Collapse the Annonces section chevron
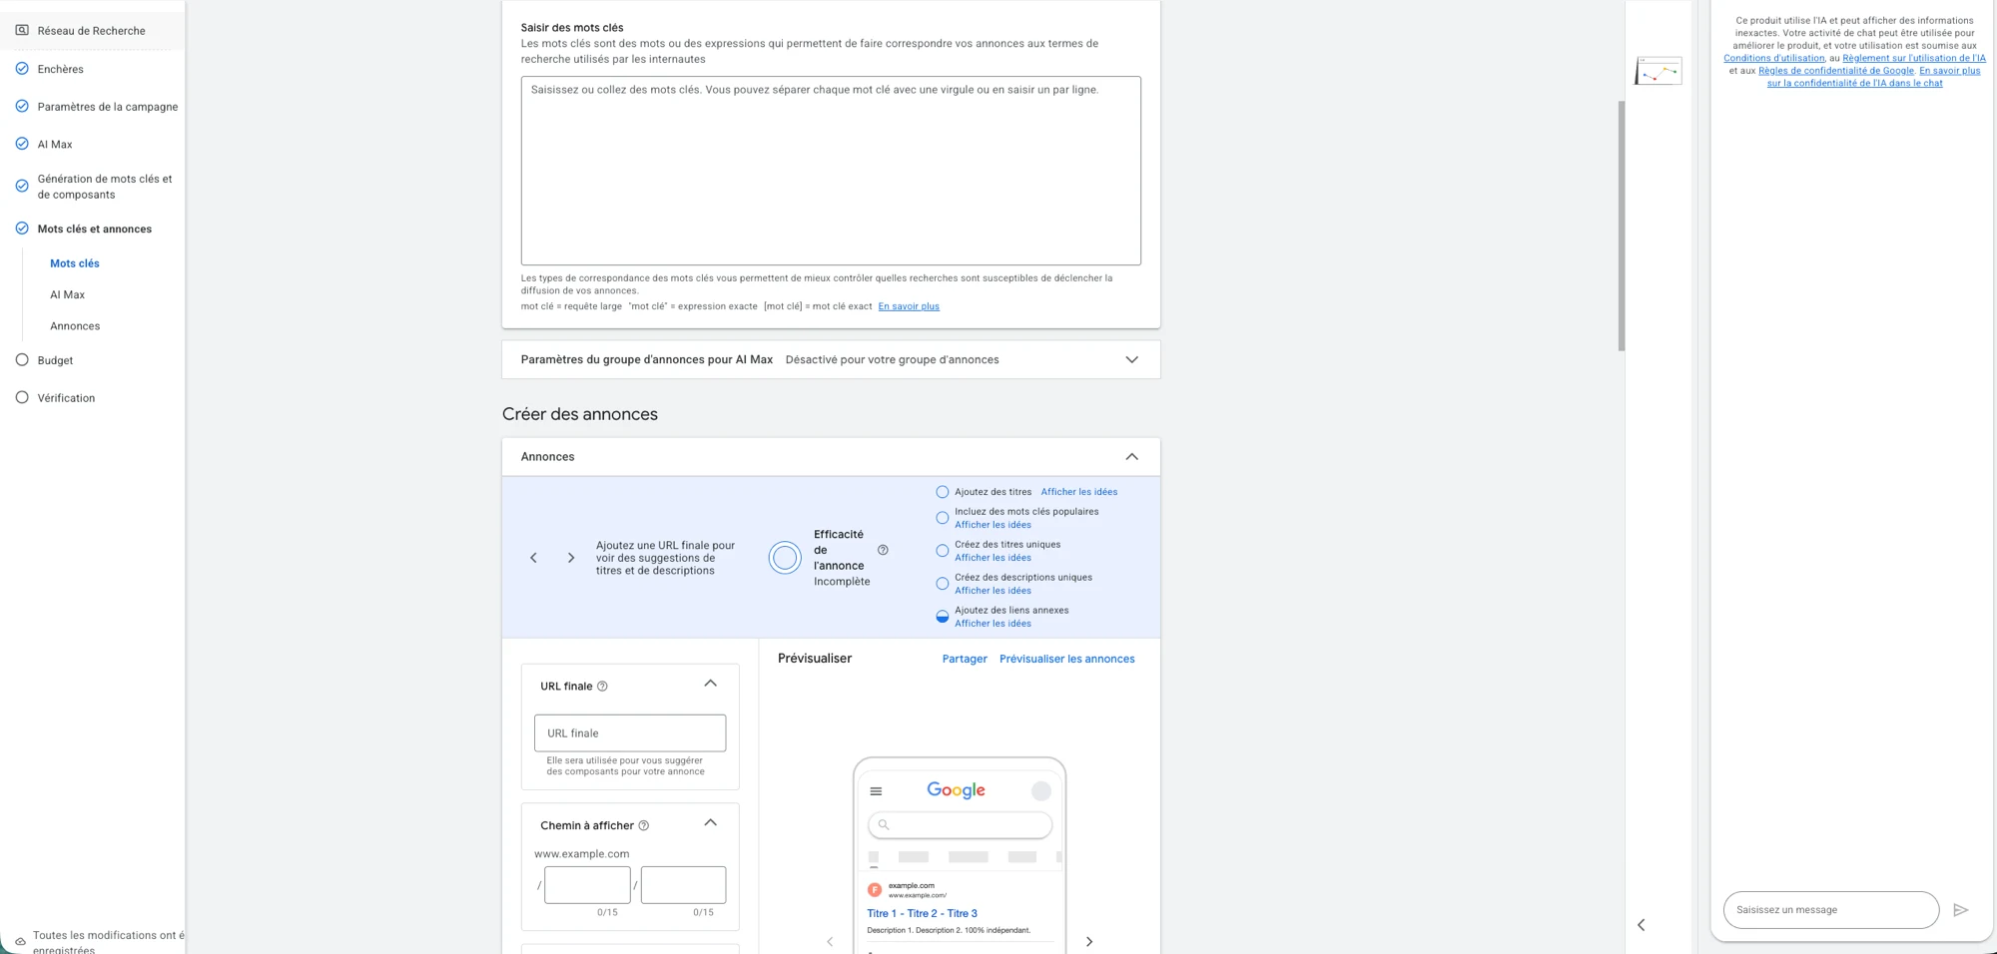The height and width of the screenshot is (954, 1997). [x=1131, y=456]
